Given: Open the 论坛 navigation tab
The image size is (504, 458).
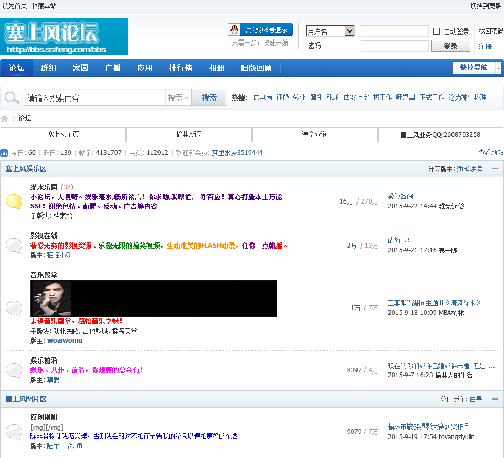Looking at the screenshot, I should pos(17,68).
